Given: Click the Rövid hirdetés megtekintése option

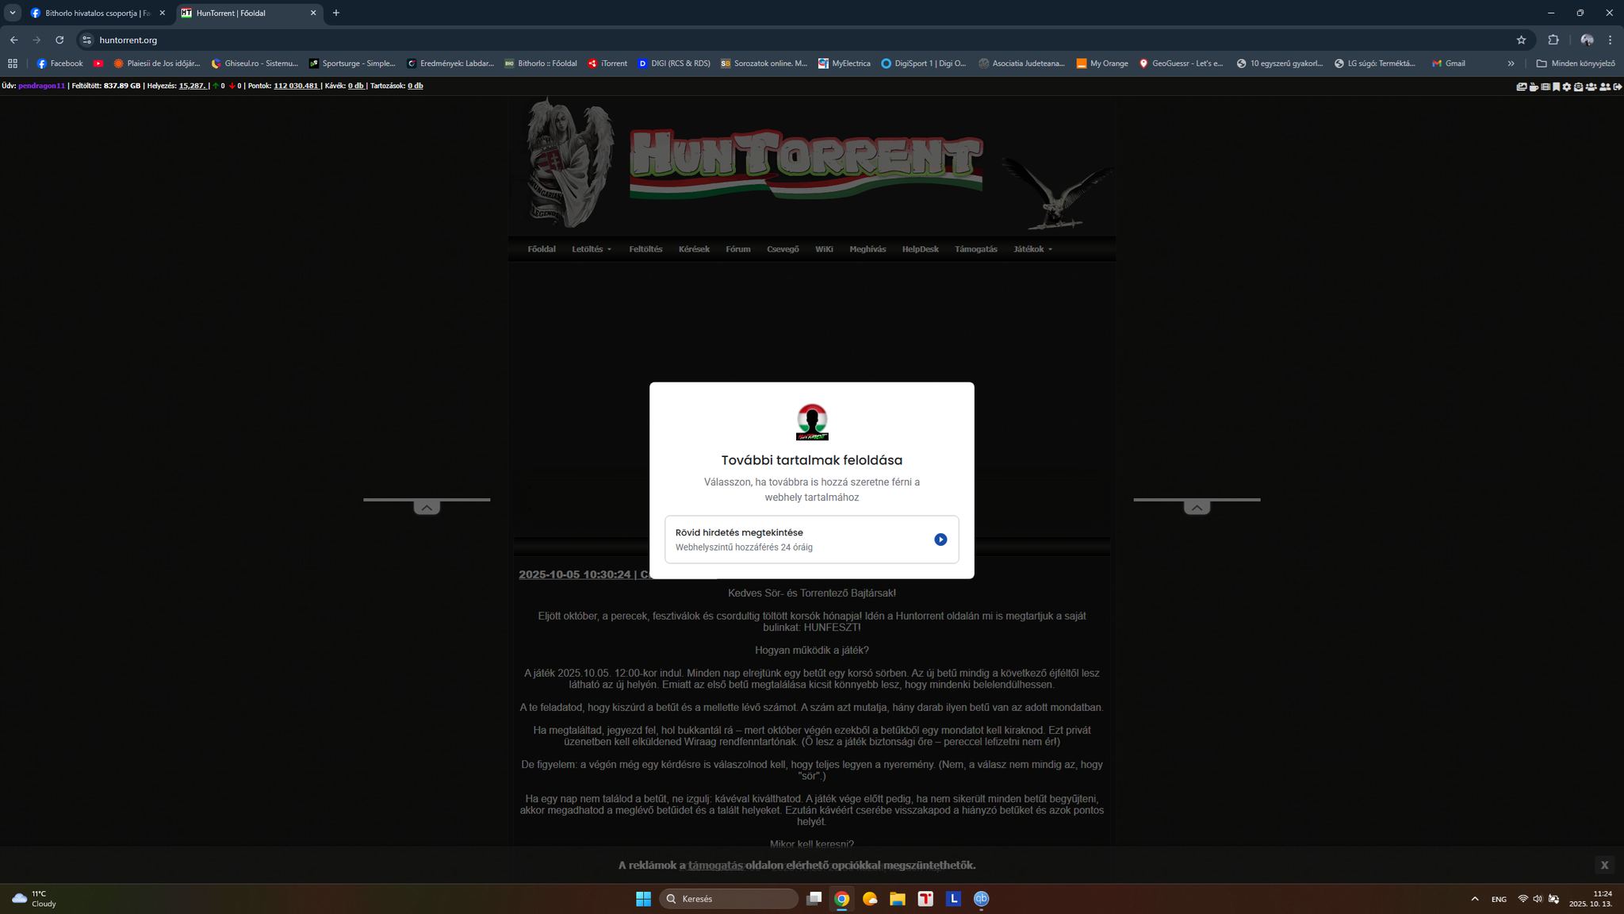Looking at the screenshot, I should click(x=812, y=540).
